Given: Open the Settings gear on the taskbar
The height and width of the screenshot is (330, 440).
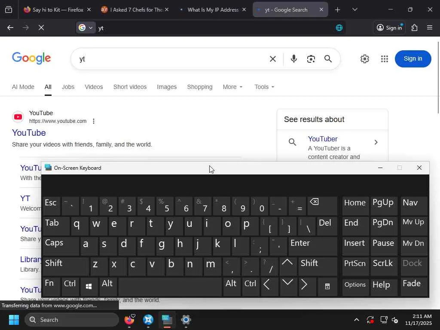Looking at the screenshot, I should click(186, 320).
